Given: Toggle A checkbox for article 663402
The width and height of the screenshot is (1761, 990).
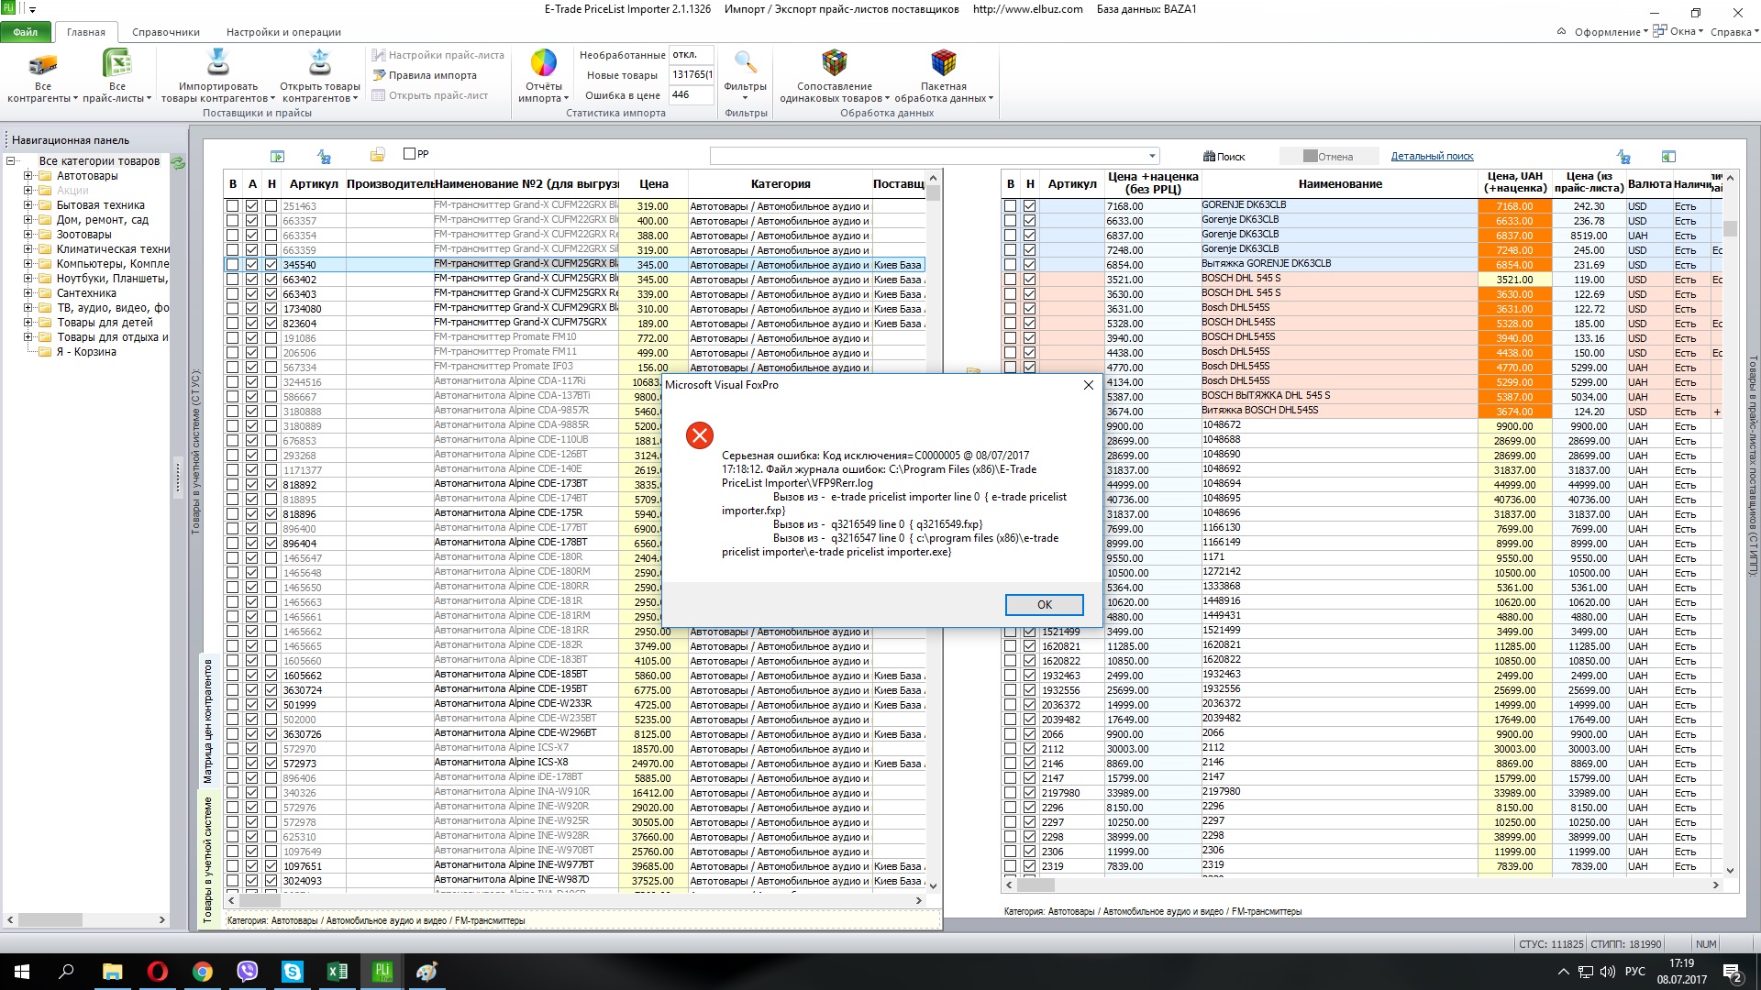Looking at the screenshot, I should (x=252, y=280).
